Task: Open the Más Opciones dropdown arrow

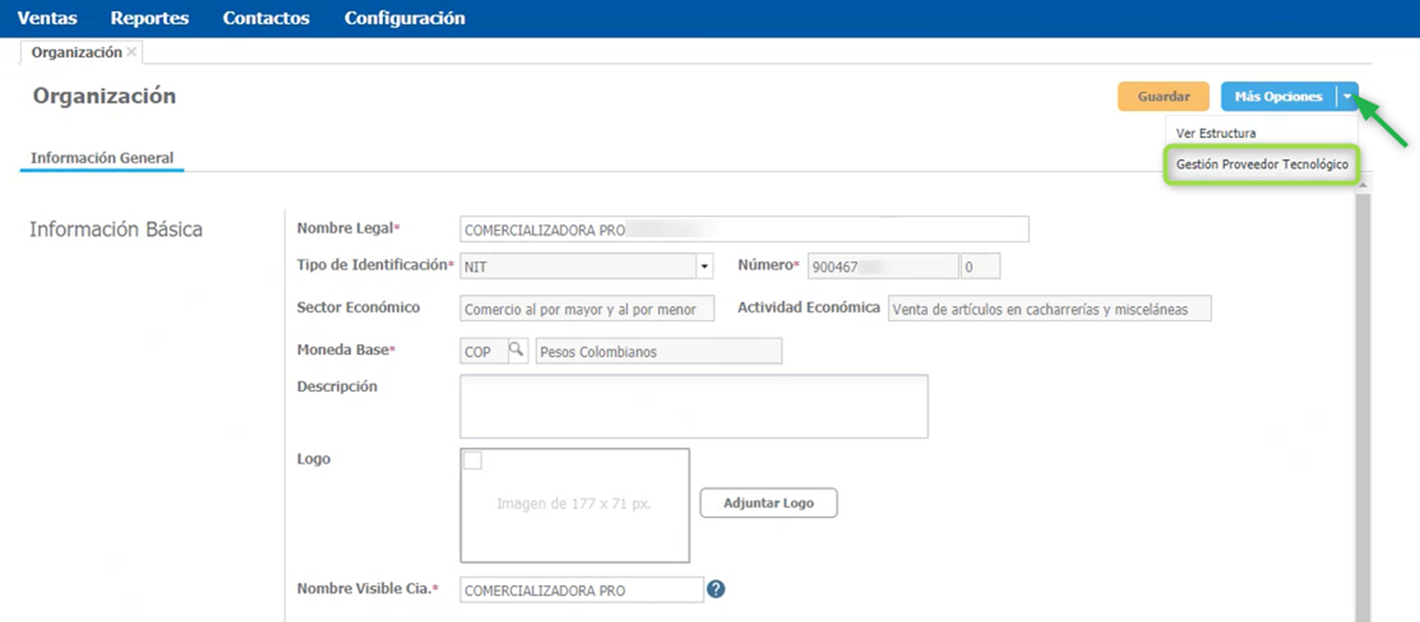Action: pos(1347,96)
